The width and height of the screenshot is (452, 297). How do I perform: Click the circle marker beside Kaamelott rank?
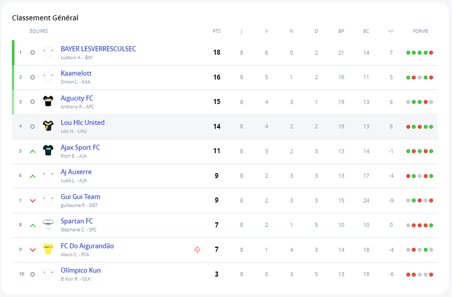pyautogui.click(x=33, y=78)
